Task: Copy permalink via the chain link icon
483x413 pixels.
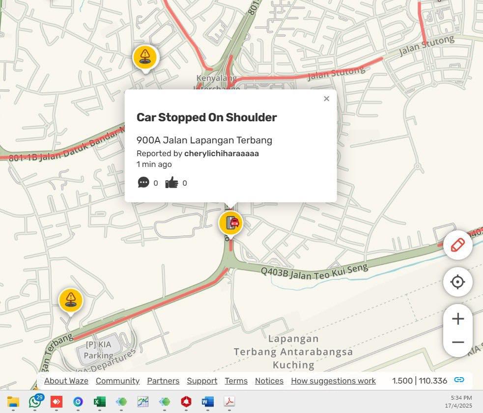Action: (459, 380)
